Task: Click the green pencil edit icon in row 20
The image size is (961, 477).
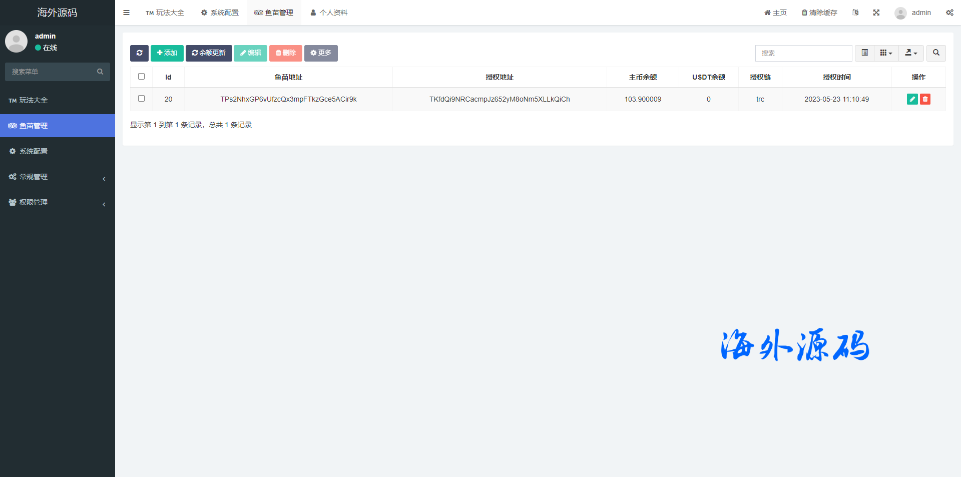Action: coord(912,99)
